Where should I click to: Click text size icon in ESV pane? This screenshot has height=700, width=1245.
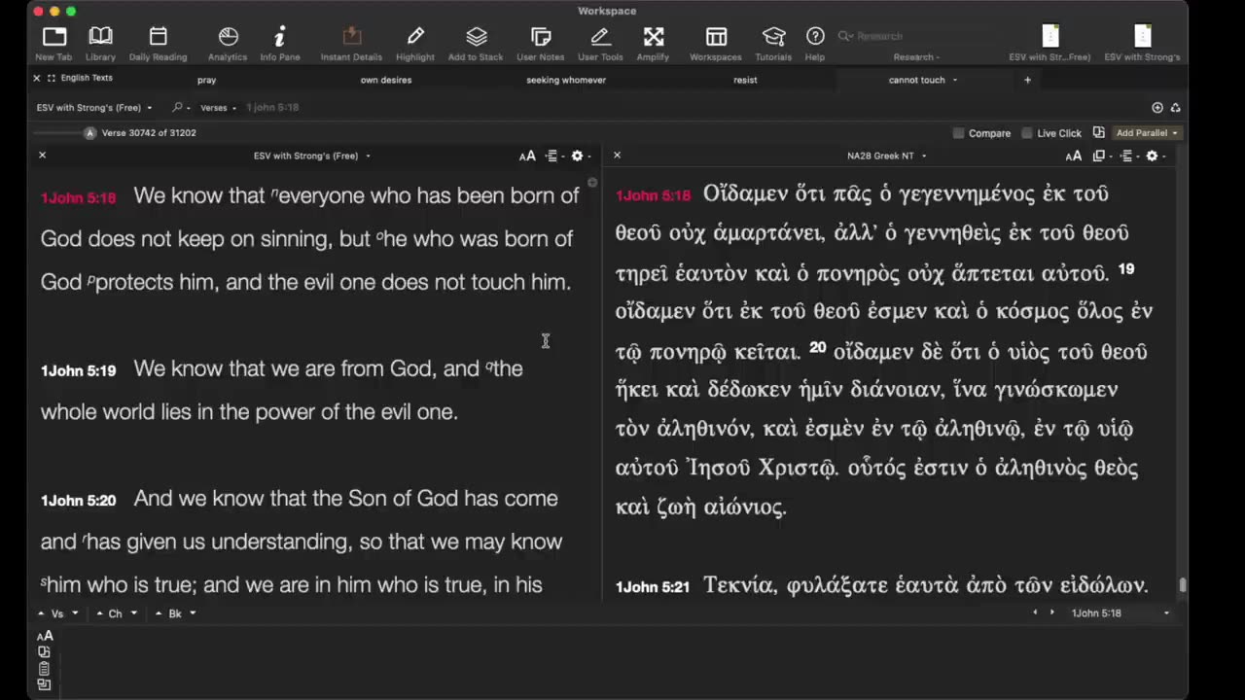[x=527, y=156]
